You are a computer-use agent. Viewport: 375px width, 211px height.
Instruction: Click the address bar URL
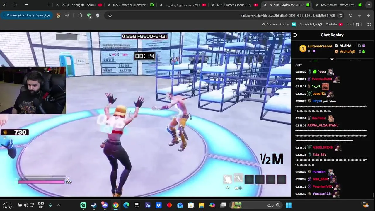click(x=288, y=16)
